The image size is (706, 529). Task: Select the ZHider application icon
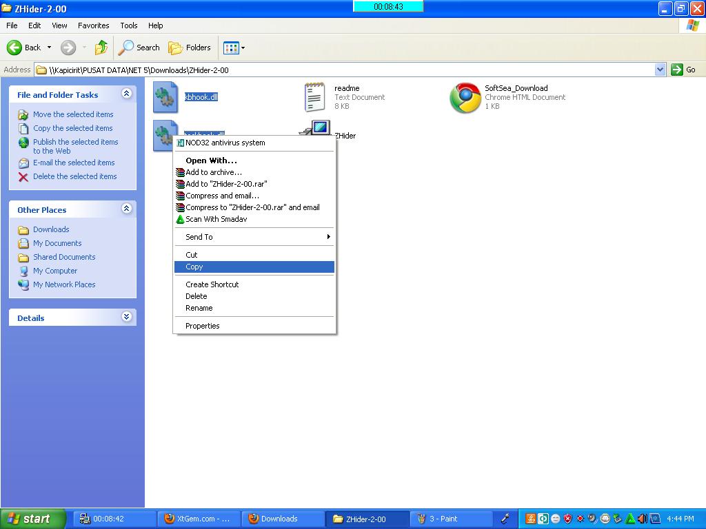315,127
